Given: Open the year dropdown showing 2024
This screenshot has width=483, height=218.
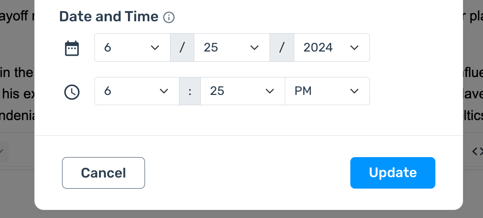Looking at the screenshot, I should pyautogui.click(x=331, y=47).
